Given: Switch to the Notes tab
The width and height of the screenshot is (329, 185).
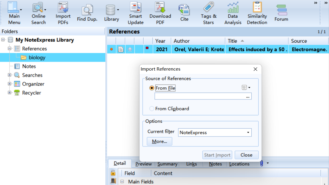Looking at the screenshot, I should [x=215, y=164].
